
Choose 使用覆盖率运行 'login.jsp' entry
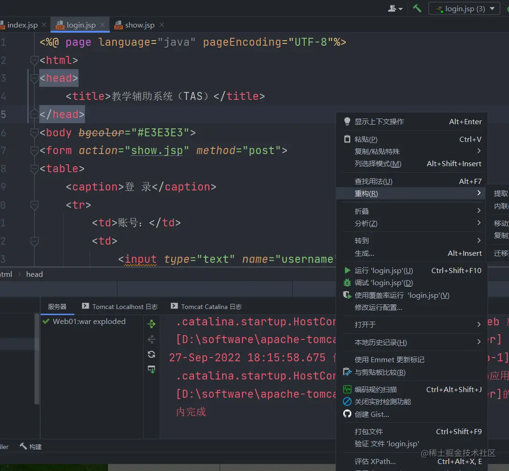coord(412,295)
